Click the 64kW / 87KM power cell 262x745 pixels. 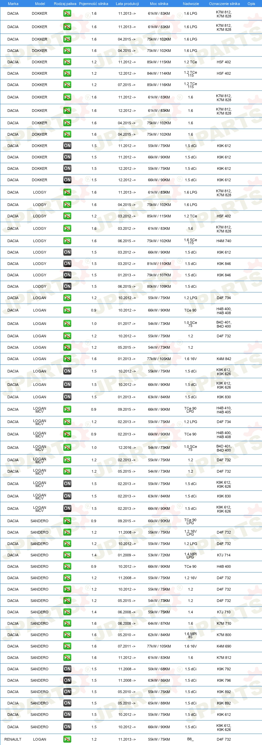tap(159, 623)
